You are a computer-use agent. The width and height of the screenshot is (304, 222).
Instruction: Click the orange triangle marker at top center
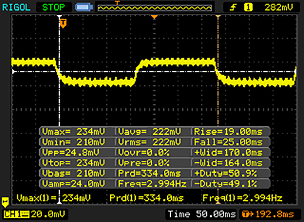click(154, 17)
